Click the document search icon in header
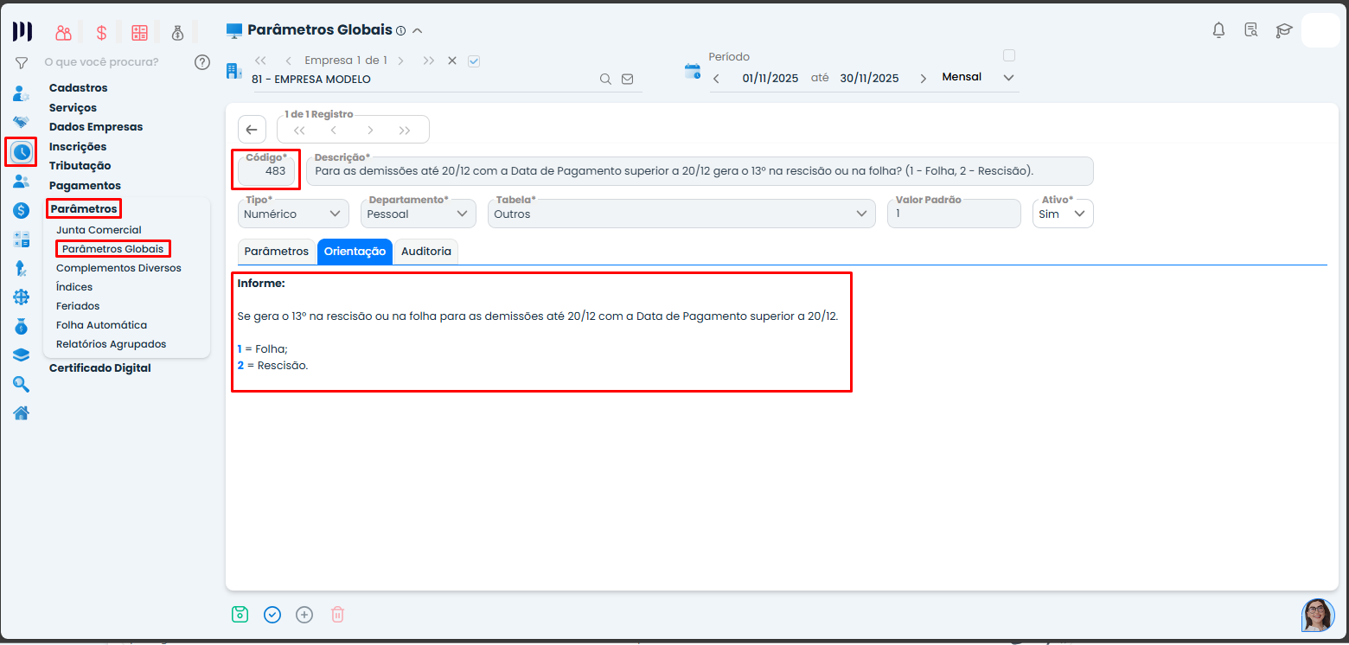 (1251, 30)
